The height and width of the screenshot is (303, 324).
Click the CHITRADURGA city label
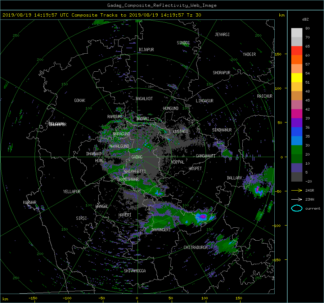click(196, 248)
